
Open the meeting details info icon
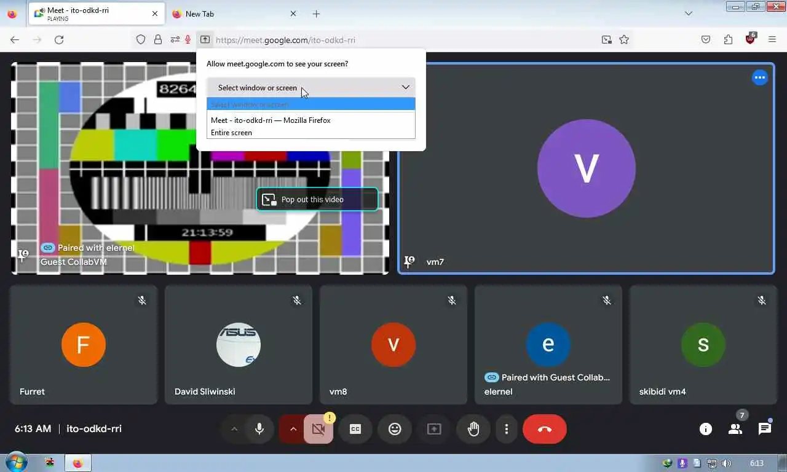click(x=706, y=429)
